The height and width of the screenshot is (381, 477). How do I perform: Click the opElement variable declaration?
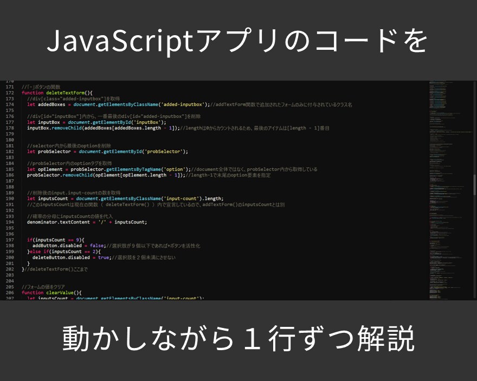[50, 169]
